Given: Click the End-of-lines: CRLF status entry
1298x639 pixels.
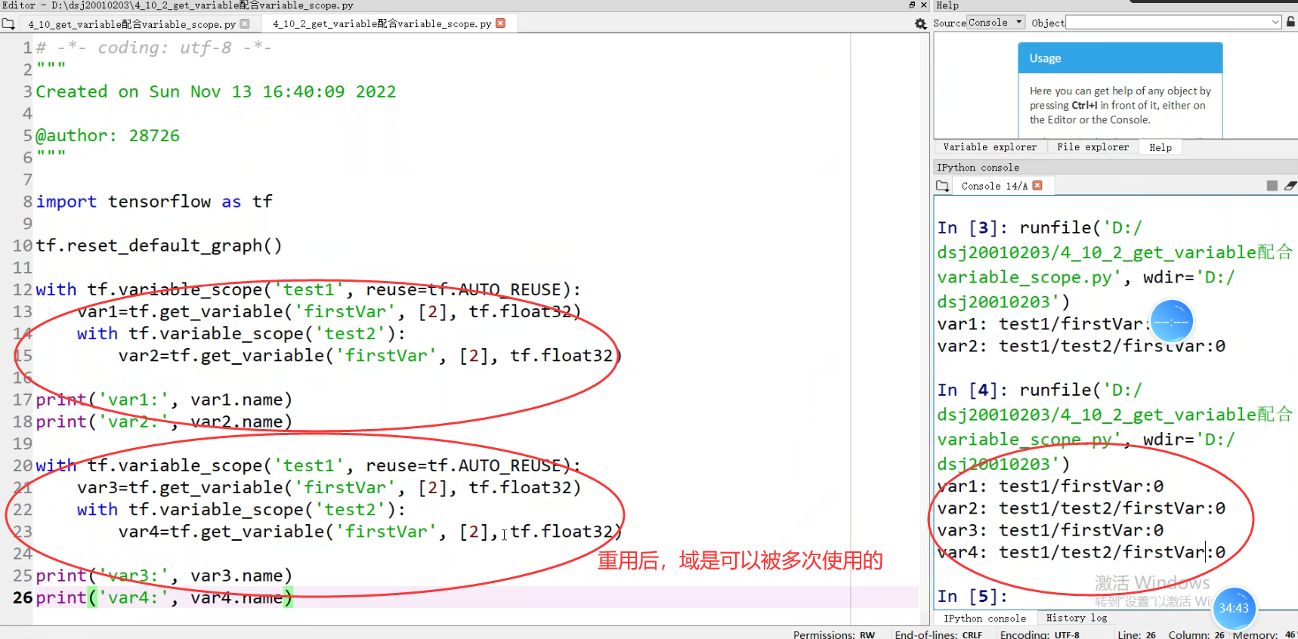Looking at the screenshot, I should 938,634.
